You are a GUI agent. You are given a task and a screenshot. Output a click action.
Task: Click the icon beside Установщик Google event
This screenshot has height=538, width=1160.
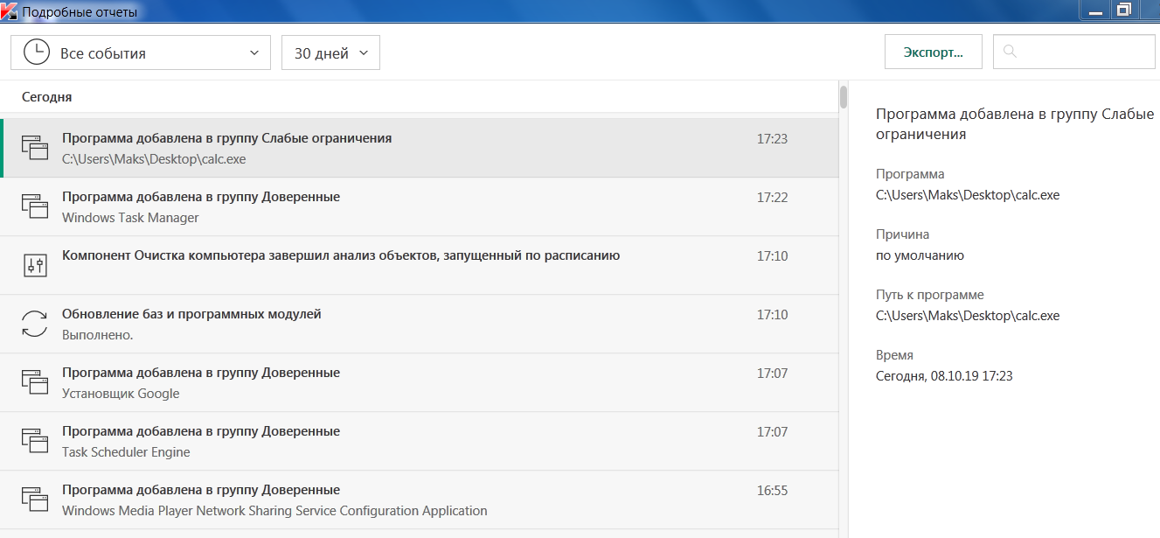(34, 382)
